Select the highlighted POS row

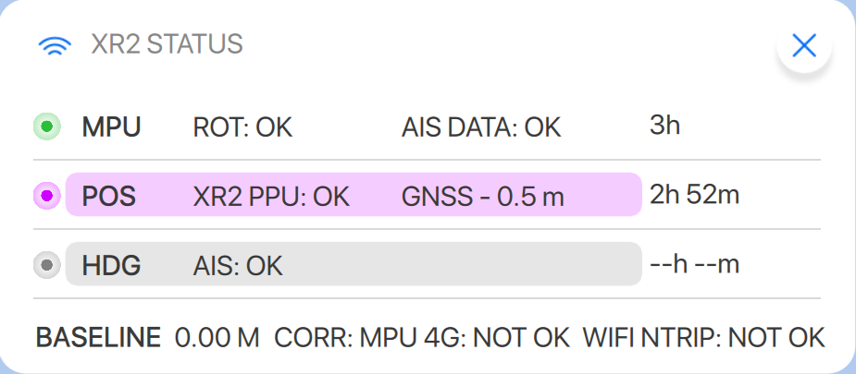[x=354, y=195]
